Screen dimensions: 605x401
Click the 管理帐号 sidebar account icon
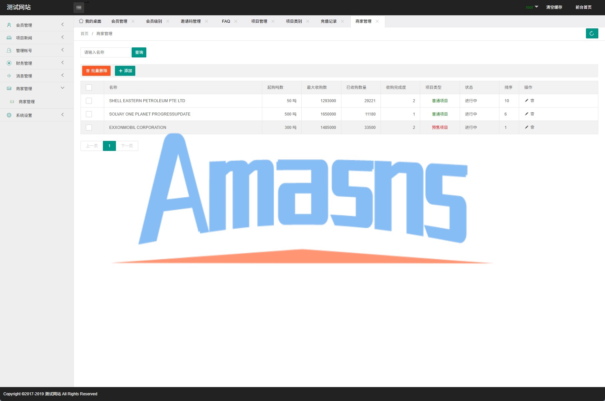9,50
